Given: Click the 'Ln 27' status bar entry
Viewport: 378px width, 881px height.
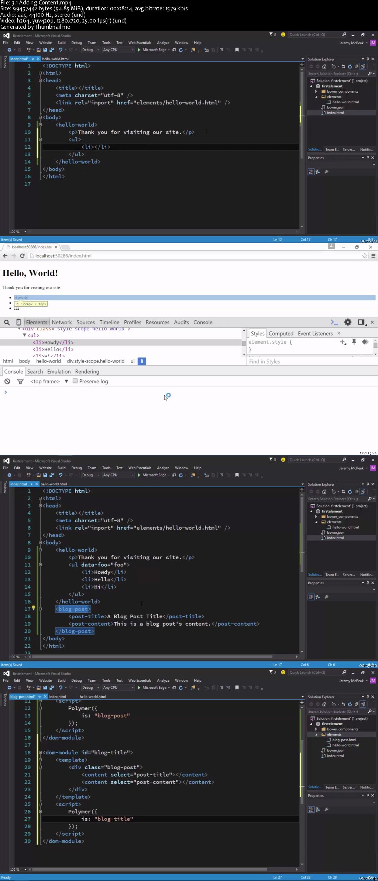Looking at the screenshot, I should pyautogui.click(x=278, y=877).
